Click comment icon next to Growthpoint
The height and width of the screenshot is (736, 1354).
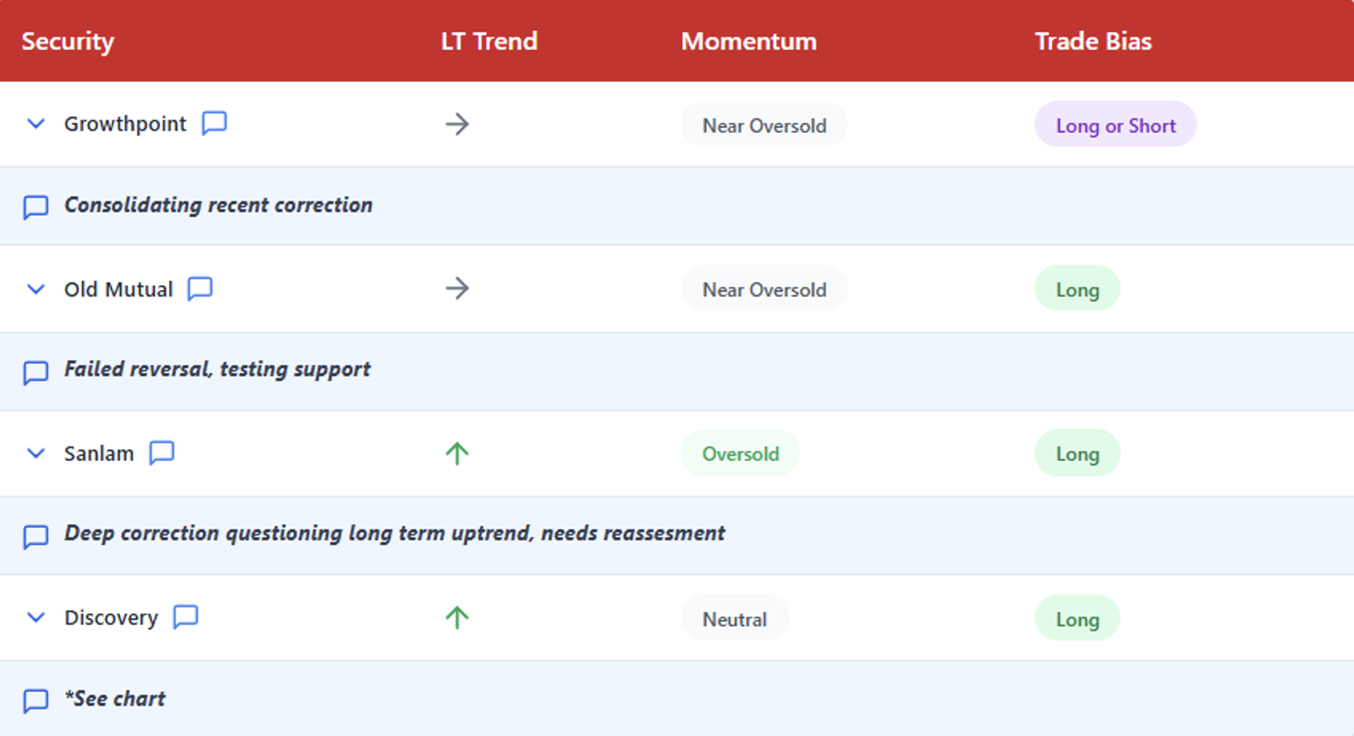pyautogui.click(x=214, y=123)
